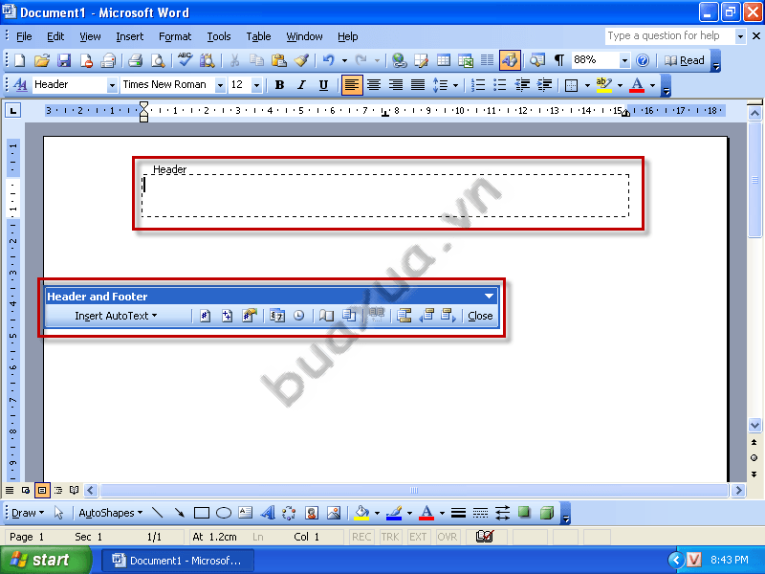Undo the last action
Image resolution: width=765 pixels, height=574 pixels.
(x=328, y=60)
